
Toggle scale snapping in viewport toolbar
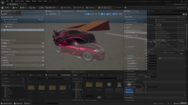coord(113,14)
